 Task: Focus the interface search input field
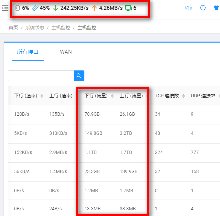coord(41,76)
